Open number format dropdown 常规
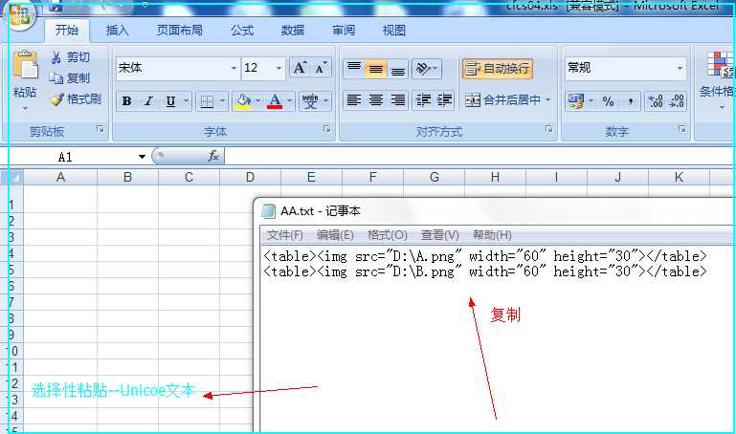 pos(680,69)
